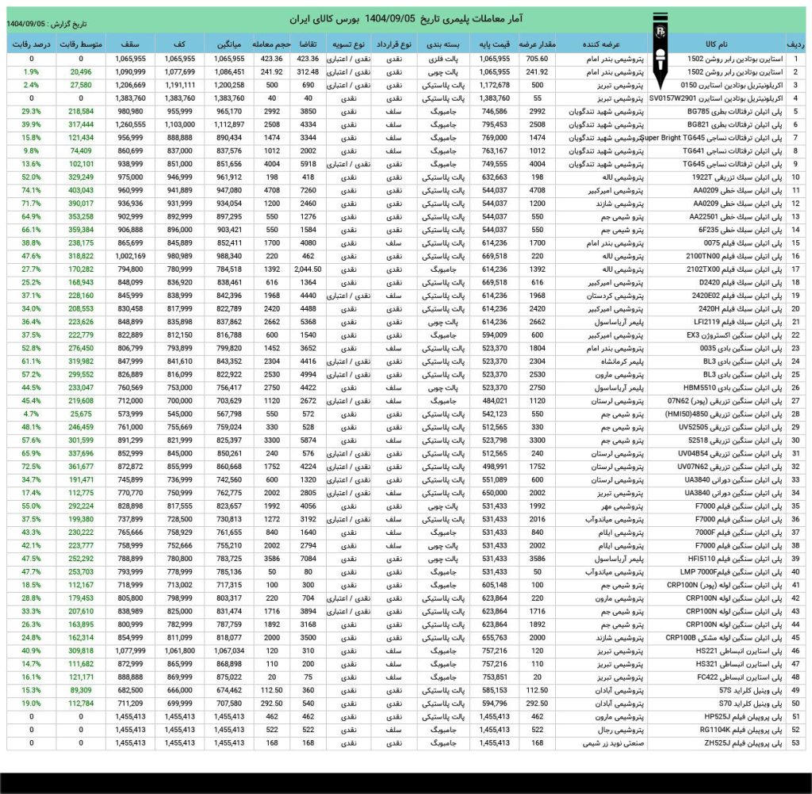The image size is (812, 794).
Task: Select supplier پتروشیمی رجال
Action: [601, 731]
